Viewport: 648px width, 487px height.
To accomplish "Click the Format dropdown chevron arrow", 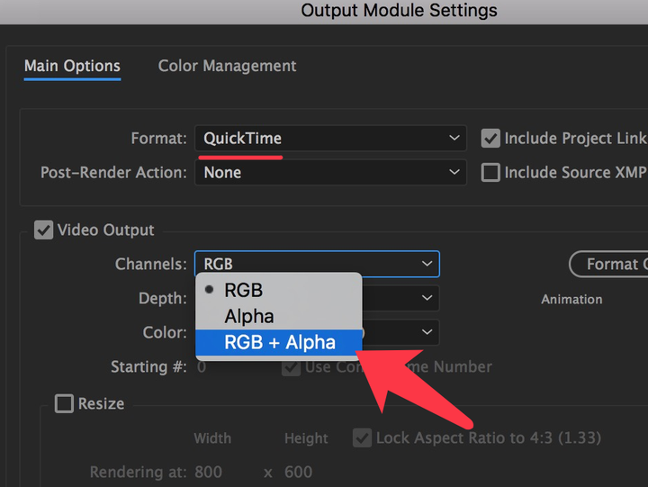I will [x=454, y=138].
